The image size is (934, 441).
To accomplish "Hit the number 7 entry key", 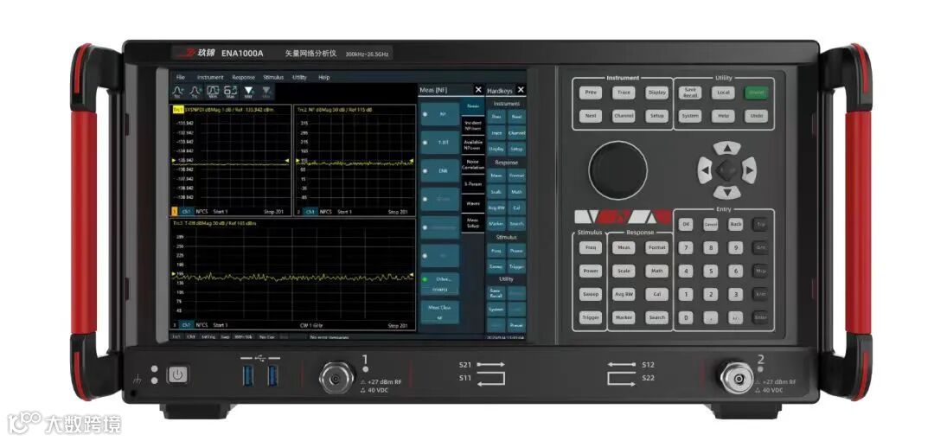I will 686,247.
